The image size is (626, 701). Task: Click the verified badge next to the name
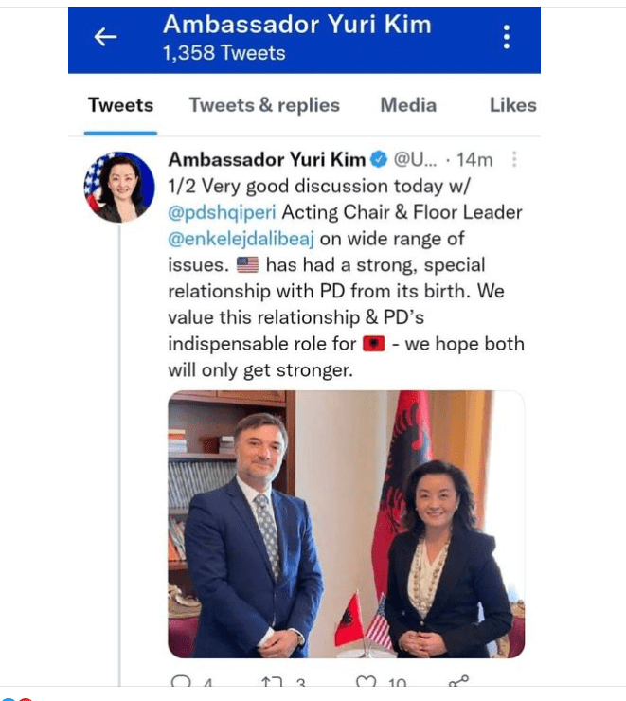pyautogui.click(x=380, y=159)
